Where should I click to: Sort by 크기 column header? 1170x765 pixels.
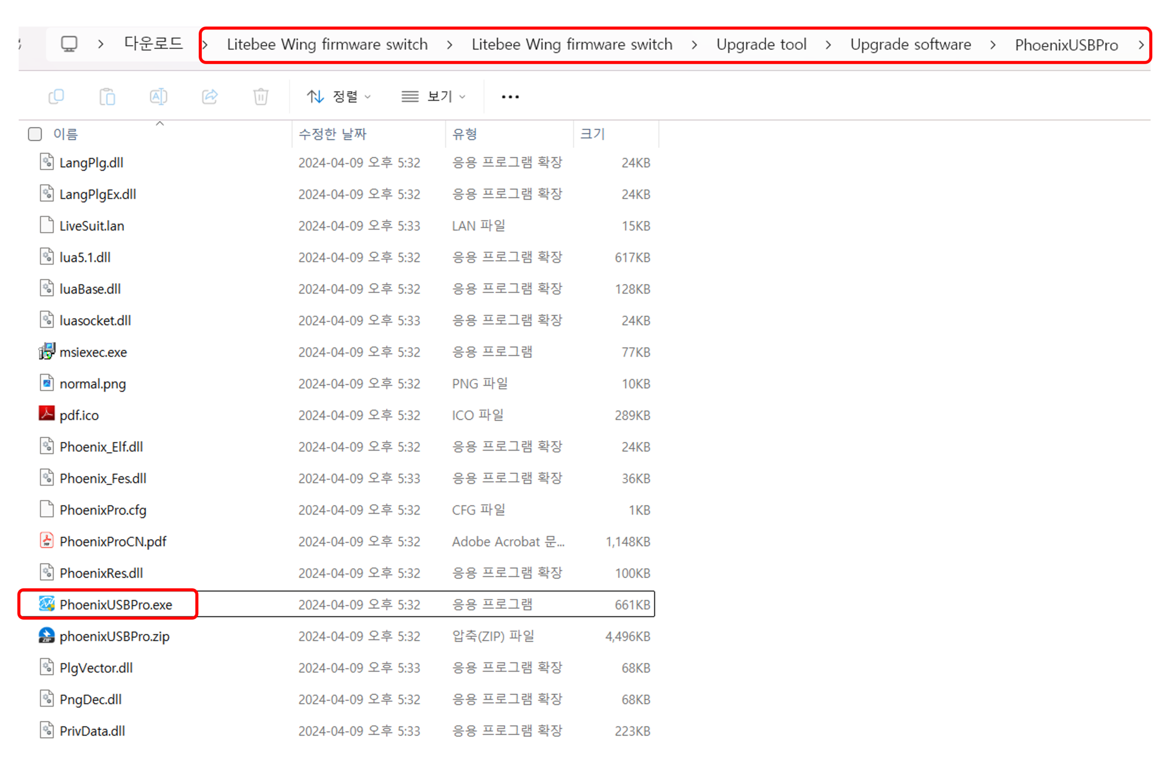(592, 134)
